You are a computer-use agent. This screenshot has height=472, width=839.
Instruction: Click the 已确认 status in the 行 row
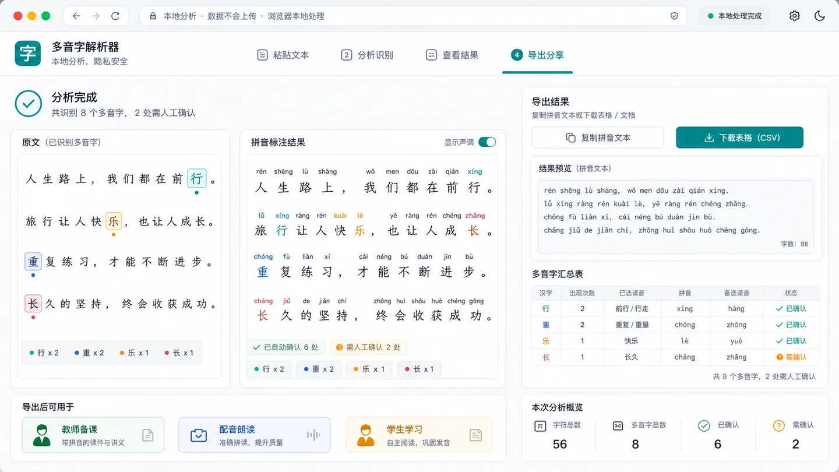(791, 309)
